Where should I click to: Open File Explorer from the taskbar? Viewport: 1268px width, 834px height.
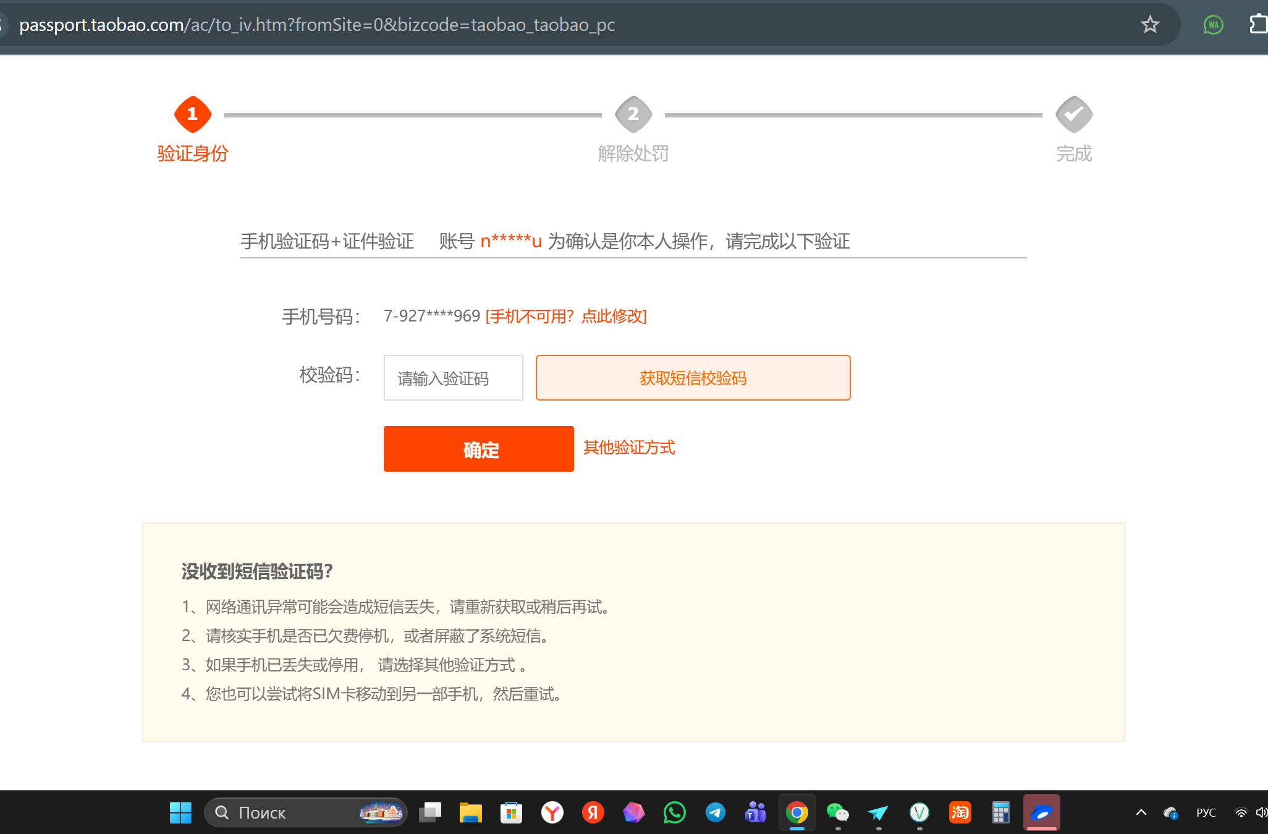[470, 812]
